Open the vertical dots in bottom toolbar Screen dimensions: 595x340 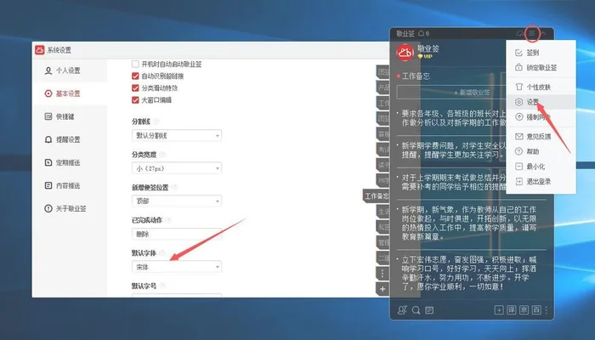pos(547,310)
